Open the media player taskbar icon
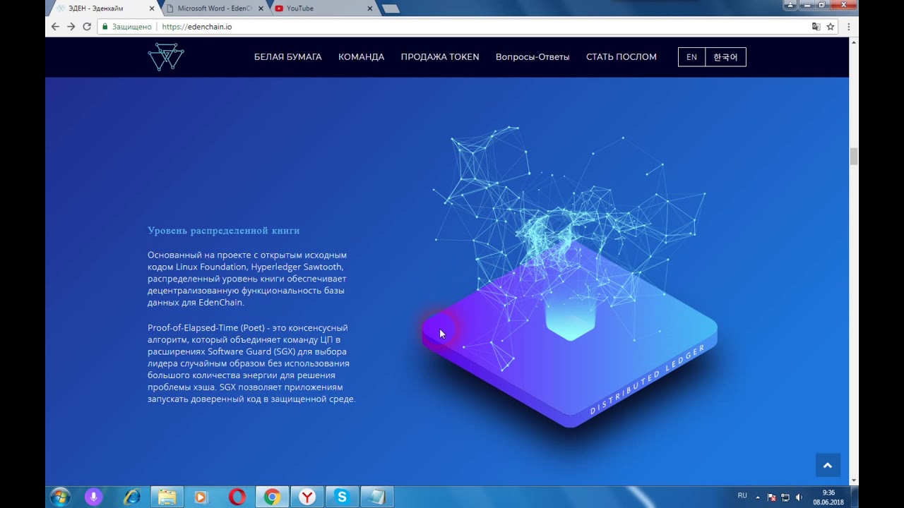The width and height of the screenshot is (904, 508). (x=201, y=497)
